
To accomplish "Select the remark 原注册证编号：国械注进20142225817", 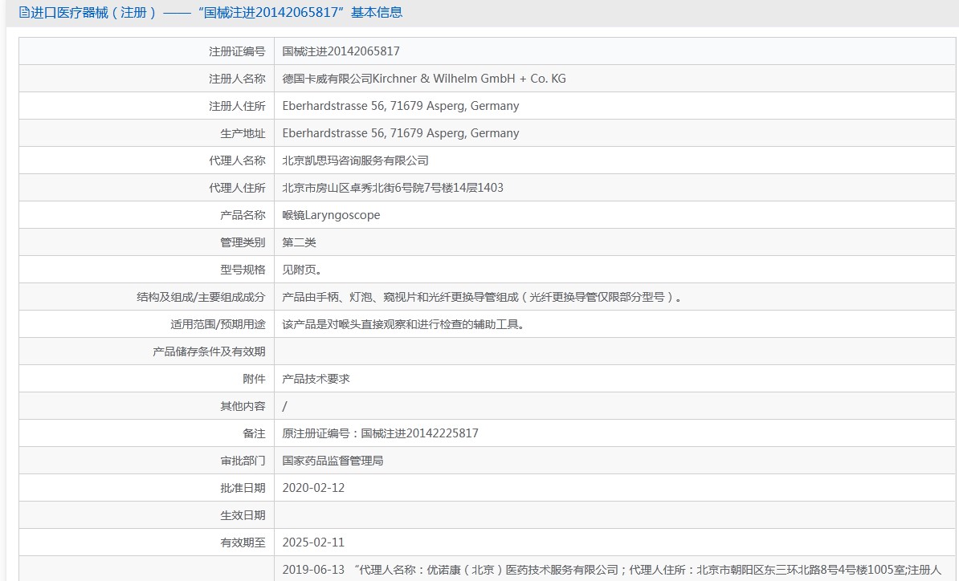I will (x=380, y=433).
